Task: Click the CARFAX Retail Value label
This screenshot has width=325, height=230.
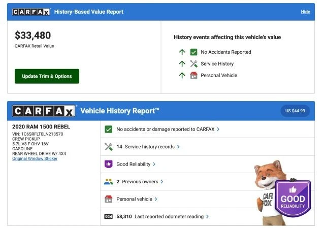Action: (34, 46)
